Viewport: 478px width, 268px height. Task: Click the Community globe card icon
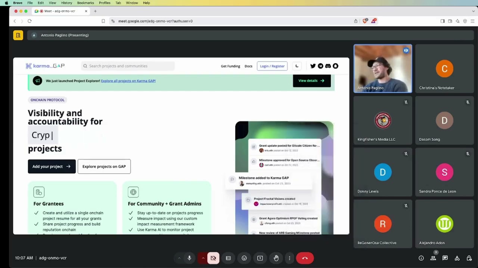[x=133, y=192]
